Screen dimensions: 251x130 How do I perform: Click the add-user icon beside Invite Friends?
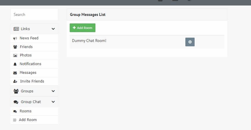[15, 81]
